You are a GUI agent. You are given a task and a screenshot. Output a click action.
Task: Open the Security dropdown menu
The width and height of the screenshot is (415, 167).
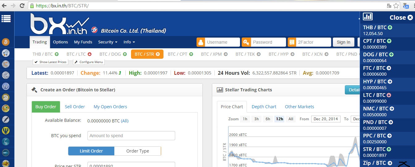[x=108, y=42]
